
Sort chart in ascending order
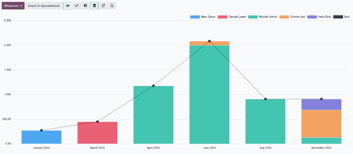pos(112,6)
